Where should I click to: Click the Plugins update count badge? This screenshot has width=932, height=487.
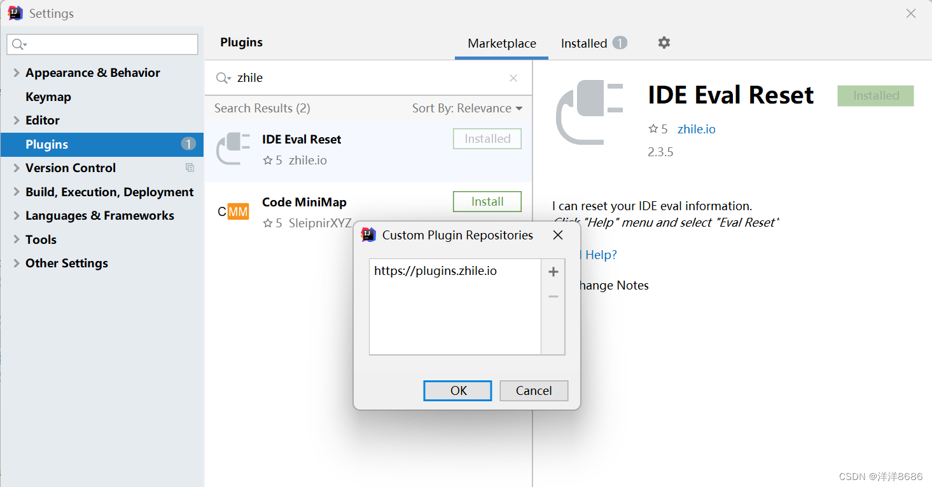188,144
